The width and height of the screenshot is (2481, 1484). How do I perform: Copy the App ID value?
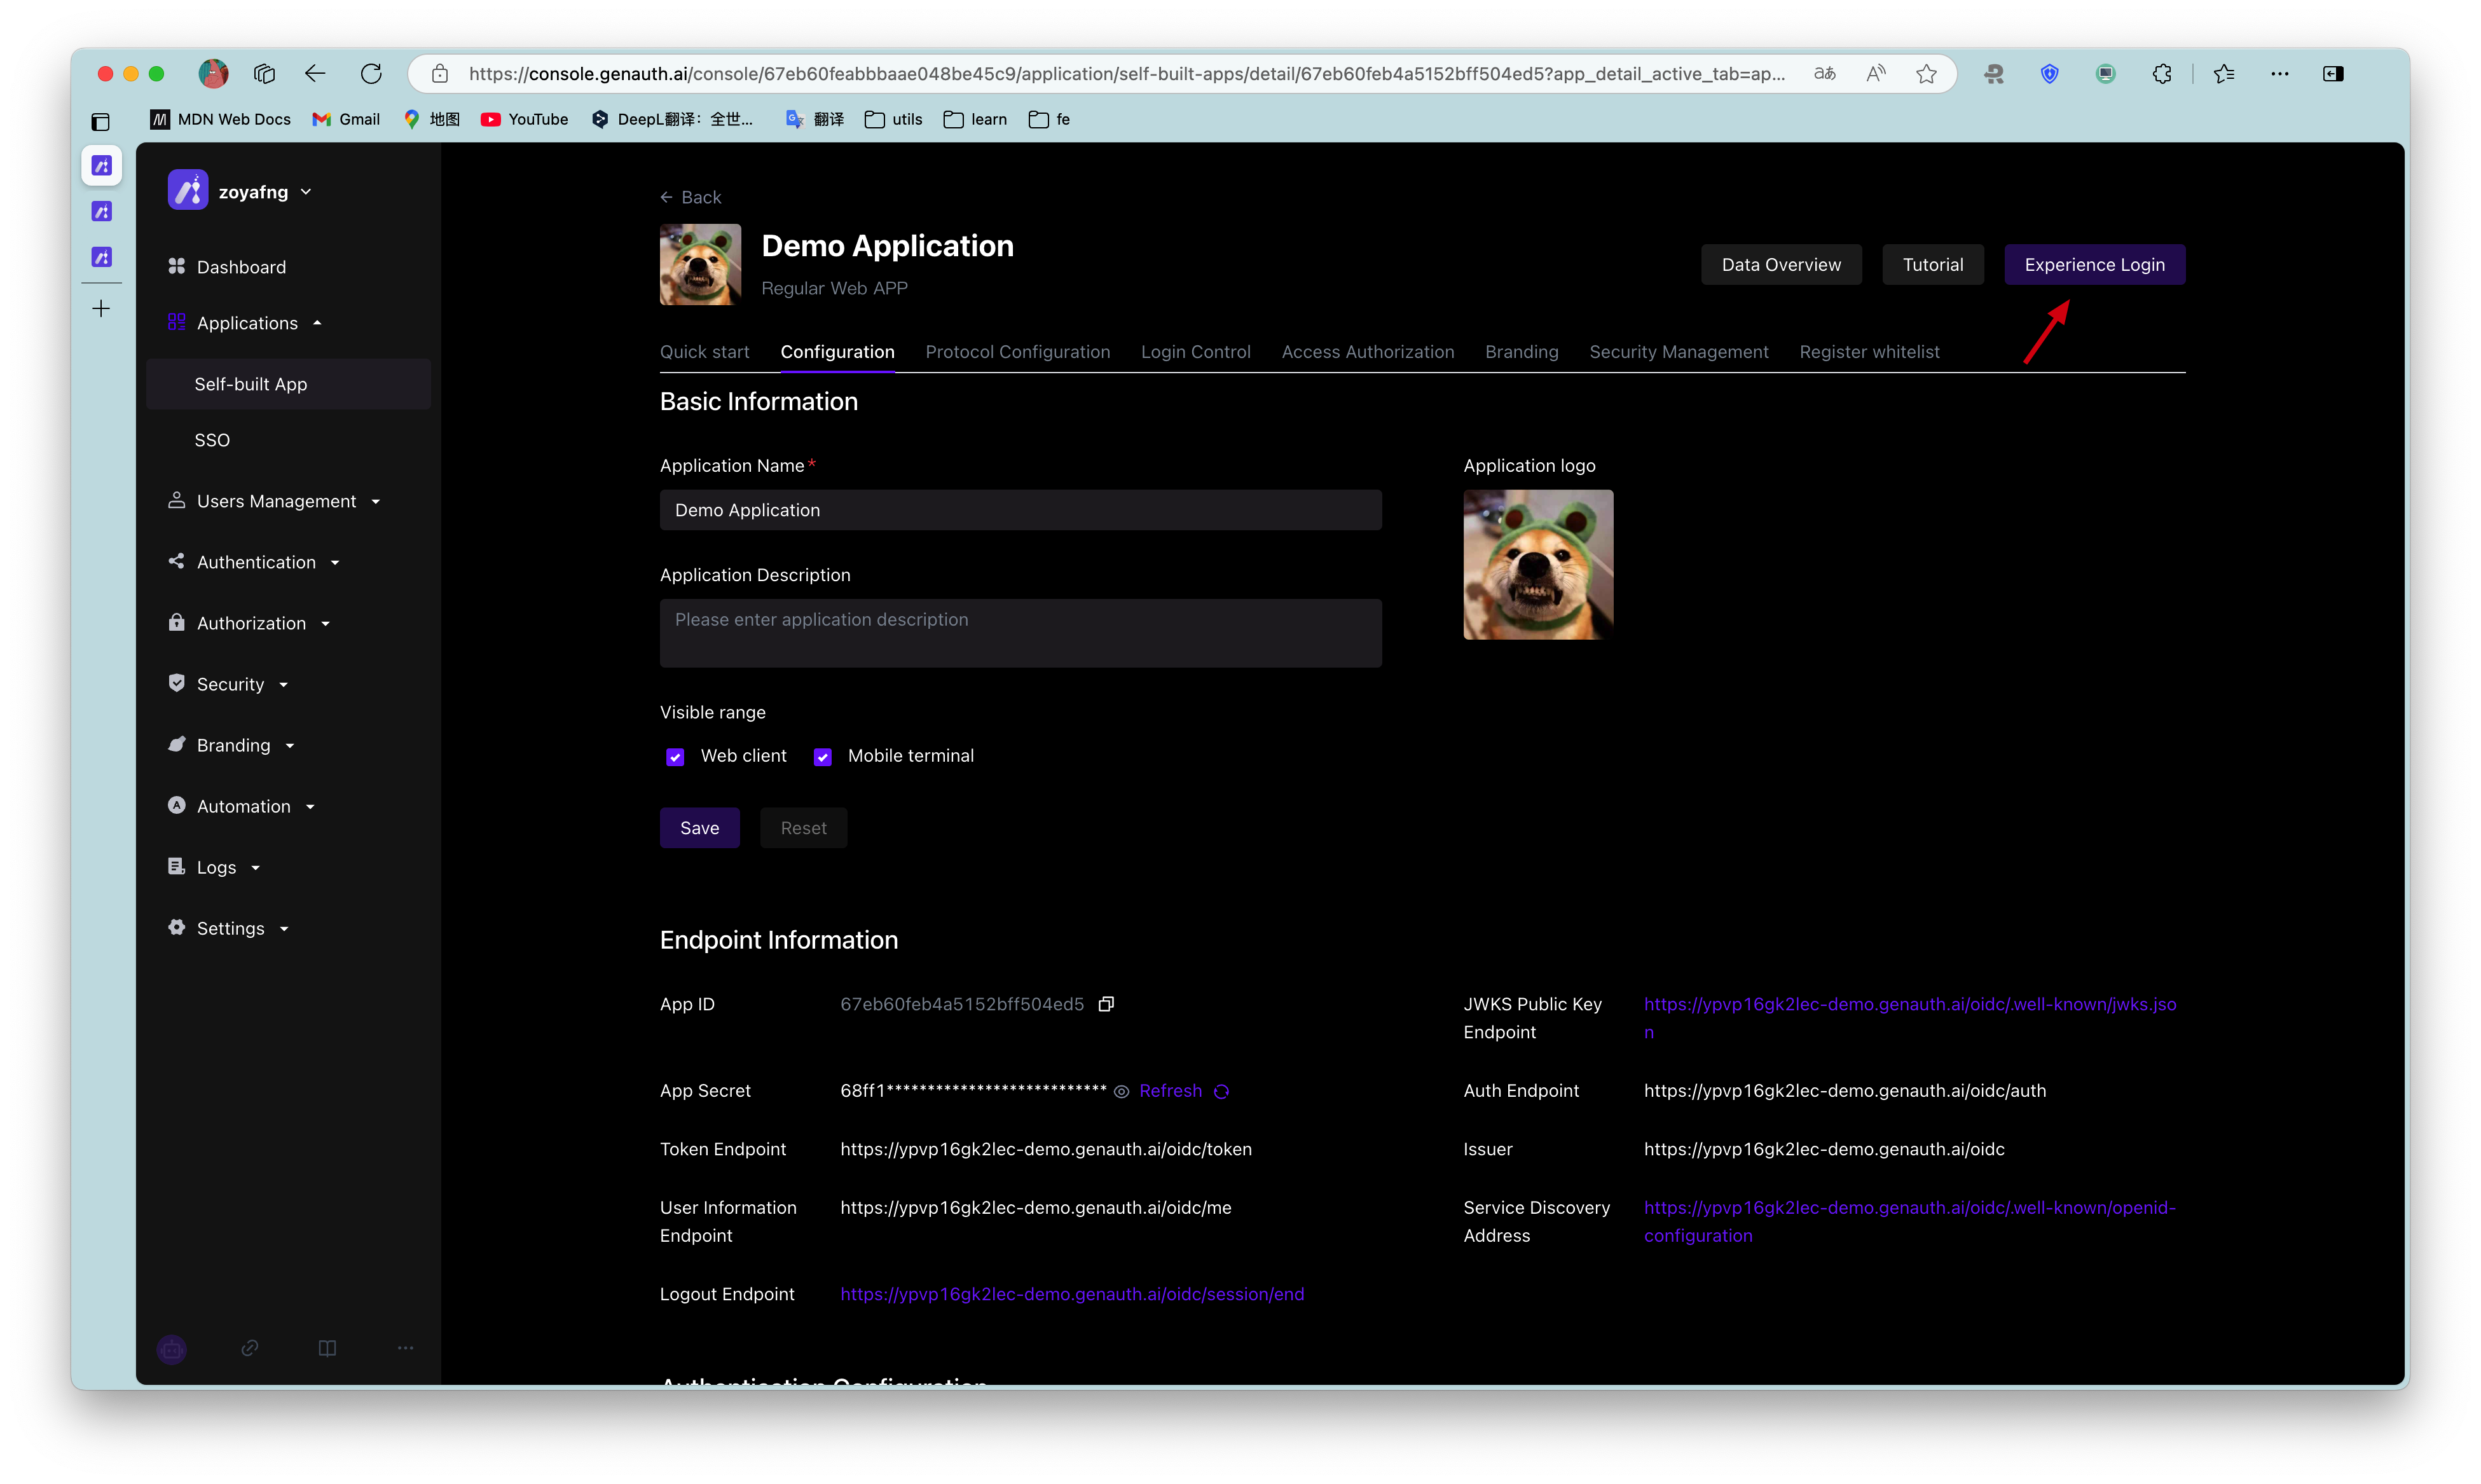pyautogui.click(x=1105, y=1004)
